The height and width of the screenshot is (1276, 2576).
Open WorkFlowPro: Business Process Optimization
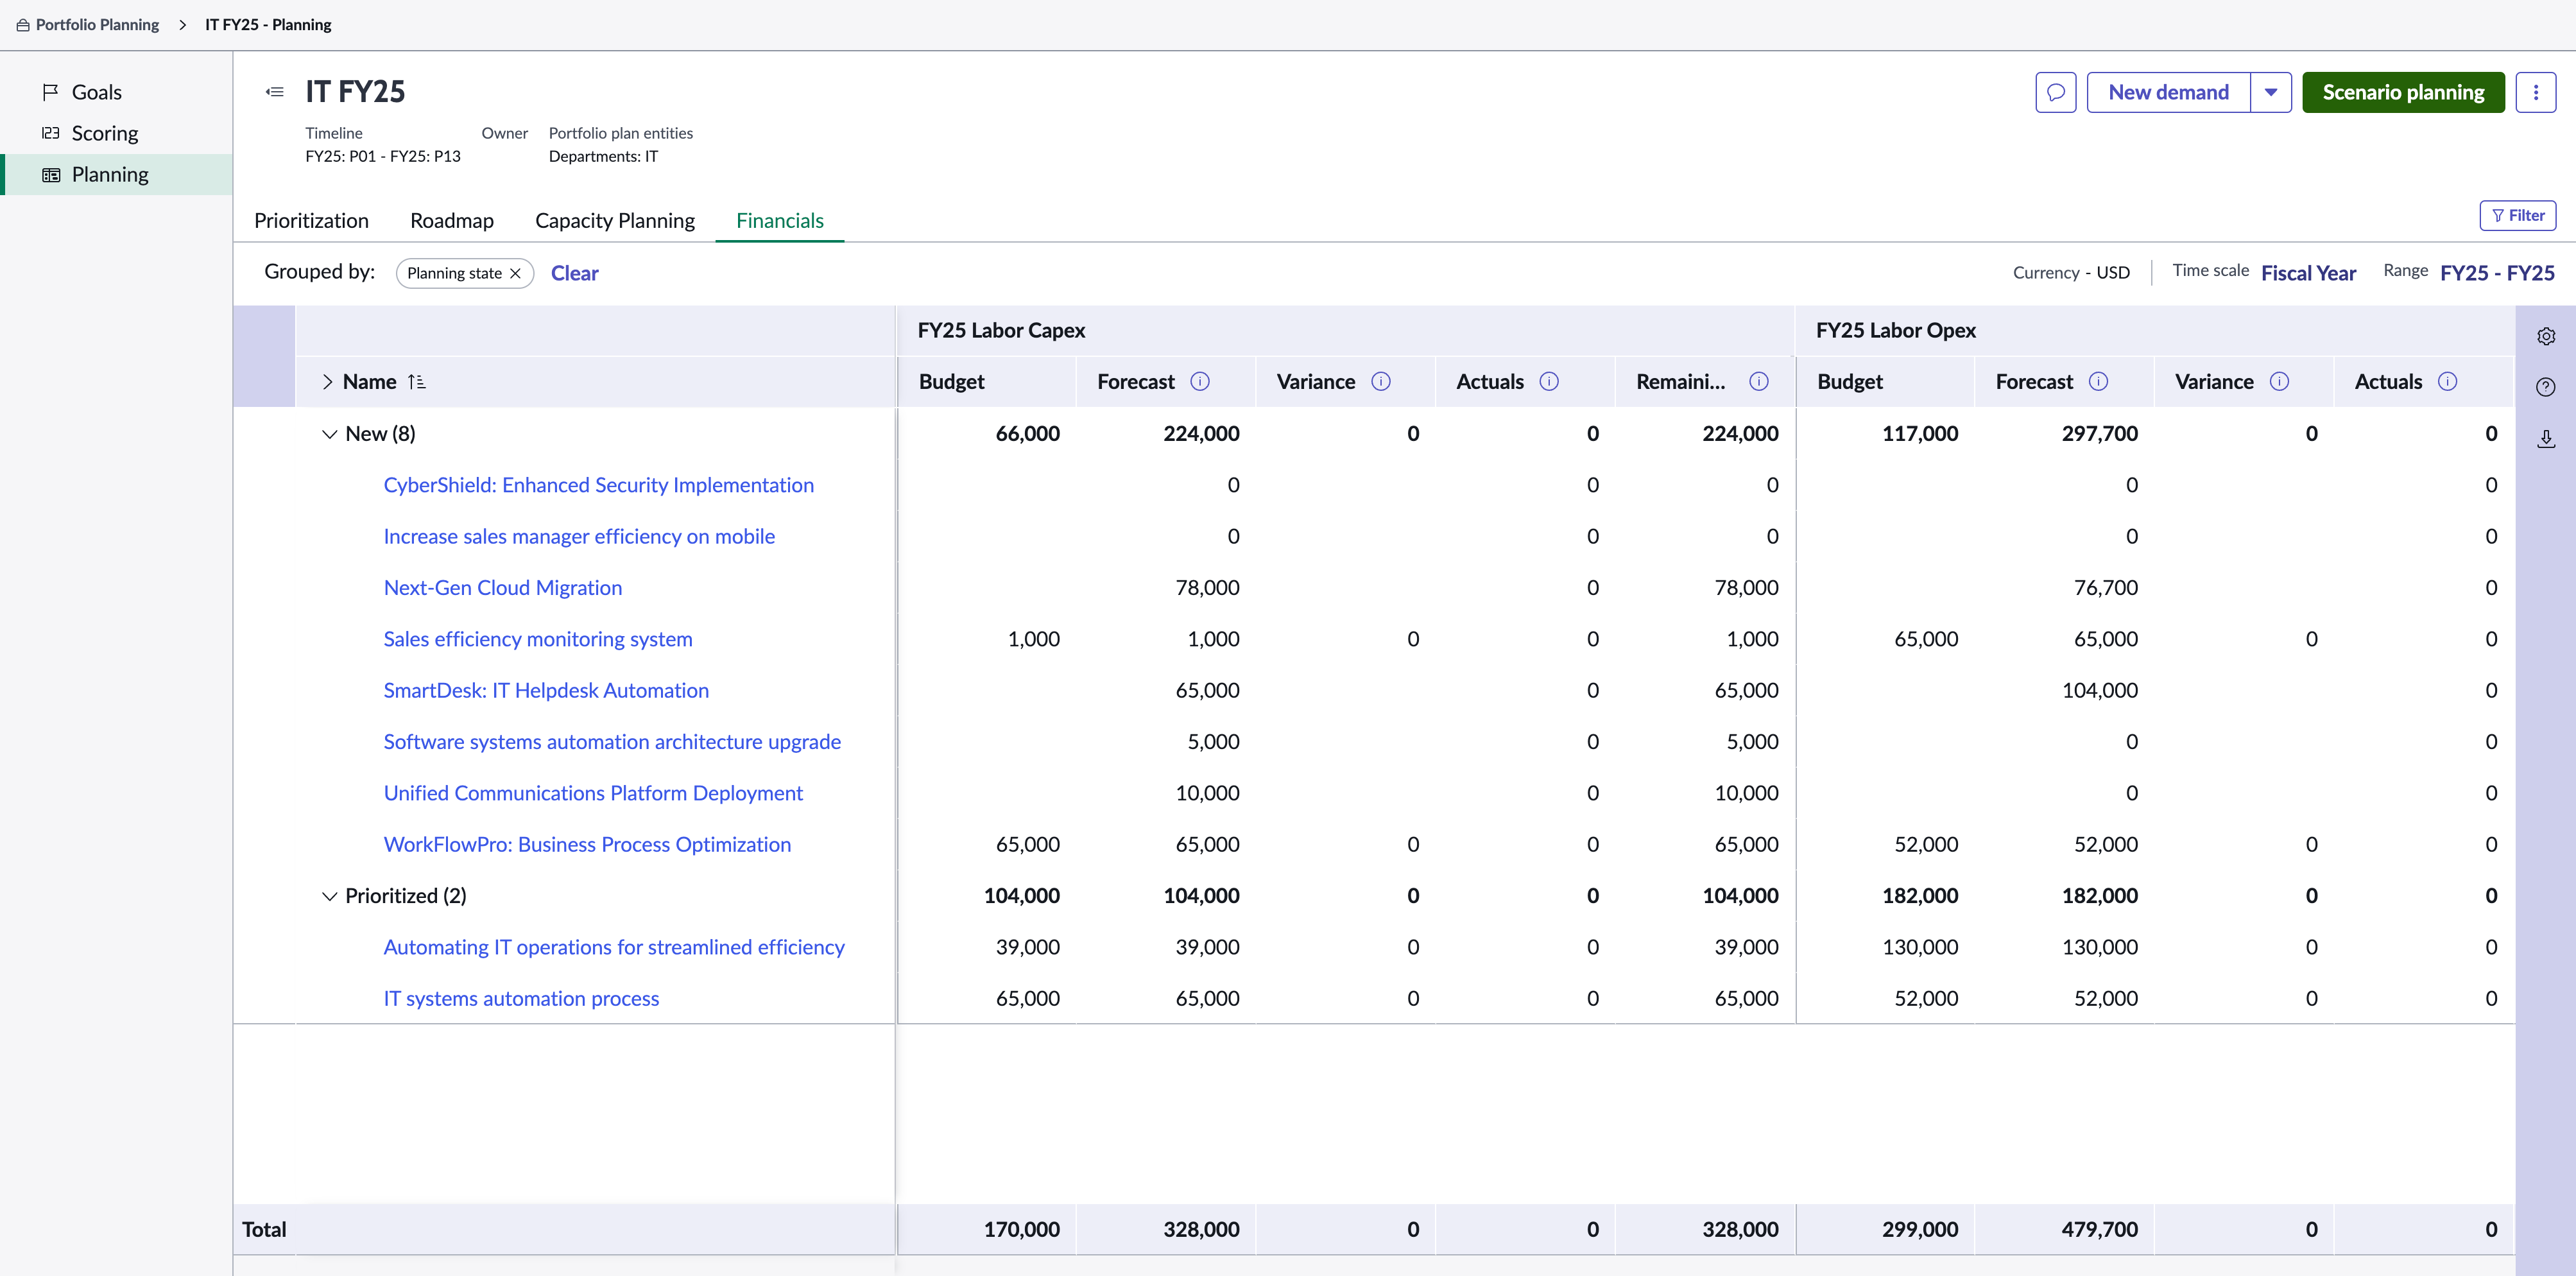[586, 845]
